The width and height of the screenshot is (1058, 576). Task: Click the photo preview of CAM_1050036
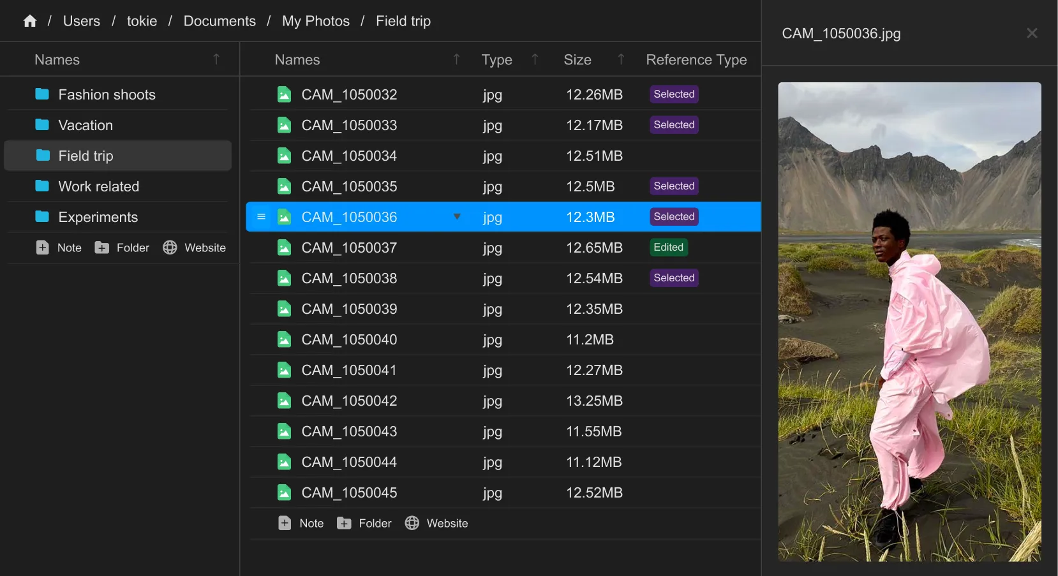909,321
